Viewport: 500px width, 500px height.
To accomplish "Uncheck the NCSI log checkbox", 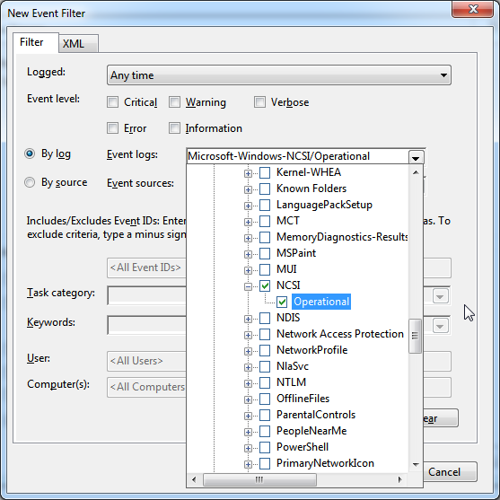I will tap(265, 285).
